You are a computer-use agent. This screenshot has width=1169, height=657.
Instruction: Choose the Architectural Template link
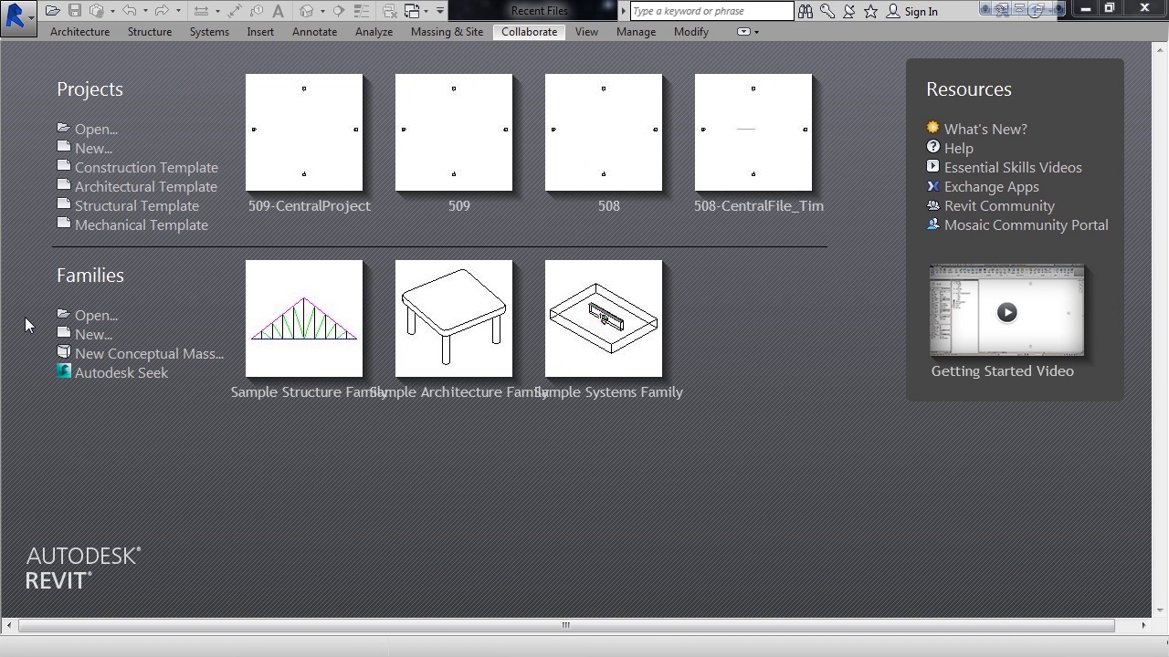146,187
